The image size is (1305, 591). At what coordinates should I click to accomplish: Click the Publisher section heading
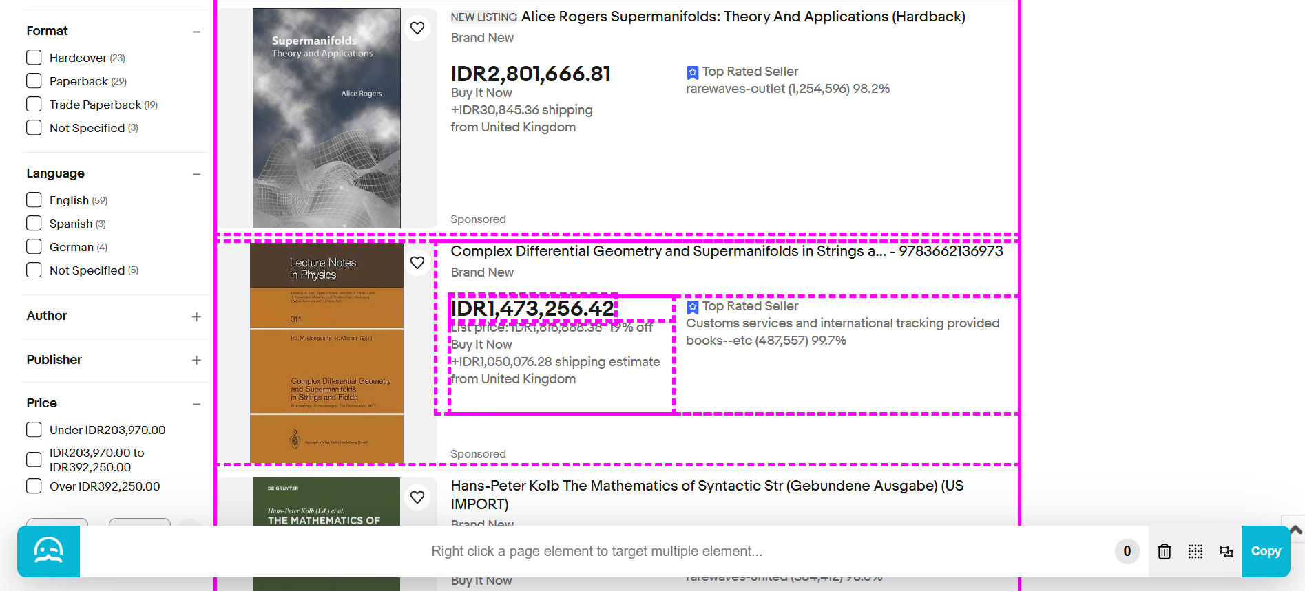click(x=54, y=360)
